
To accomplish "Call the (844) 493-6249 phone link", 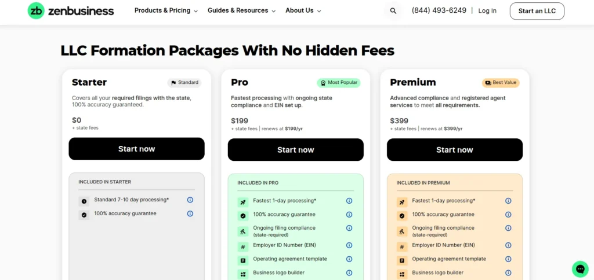I will coord(439,11).
